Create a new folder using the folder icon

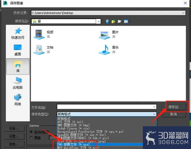coord(119,21)
